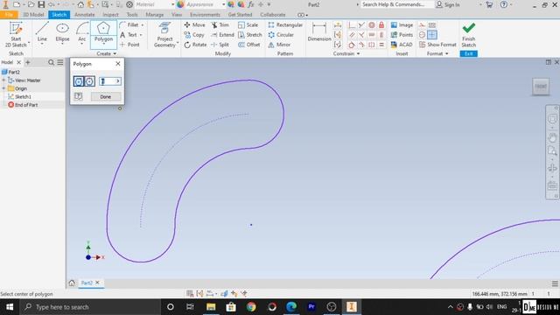The image size is (560, 315).
Task: Toggle Show Format option
Action: click(x=437, y=45)
